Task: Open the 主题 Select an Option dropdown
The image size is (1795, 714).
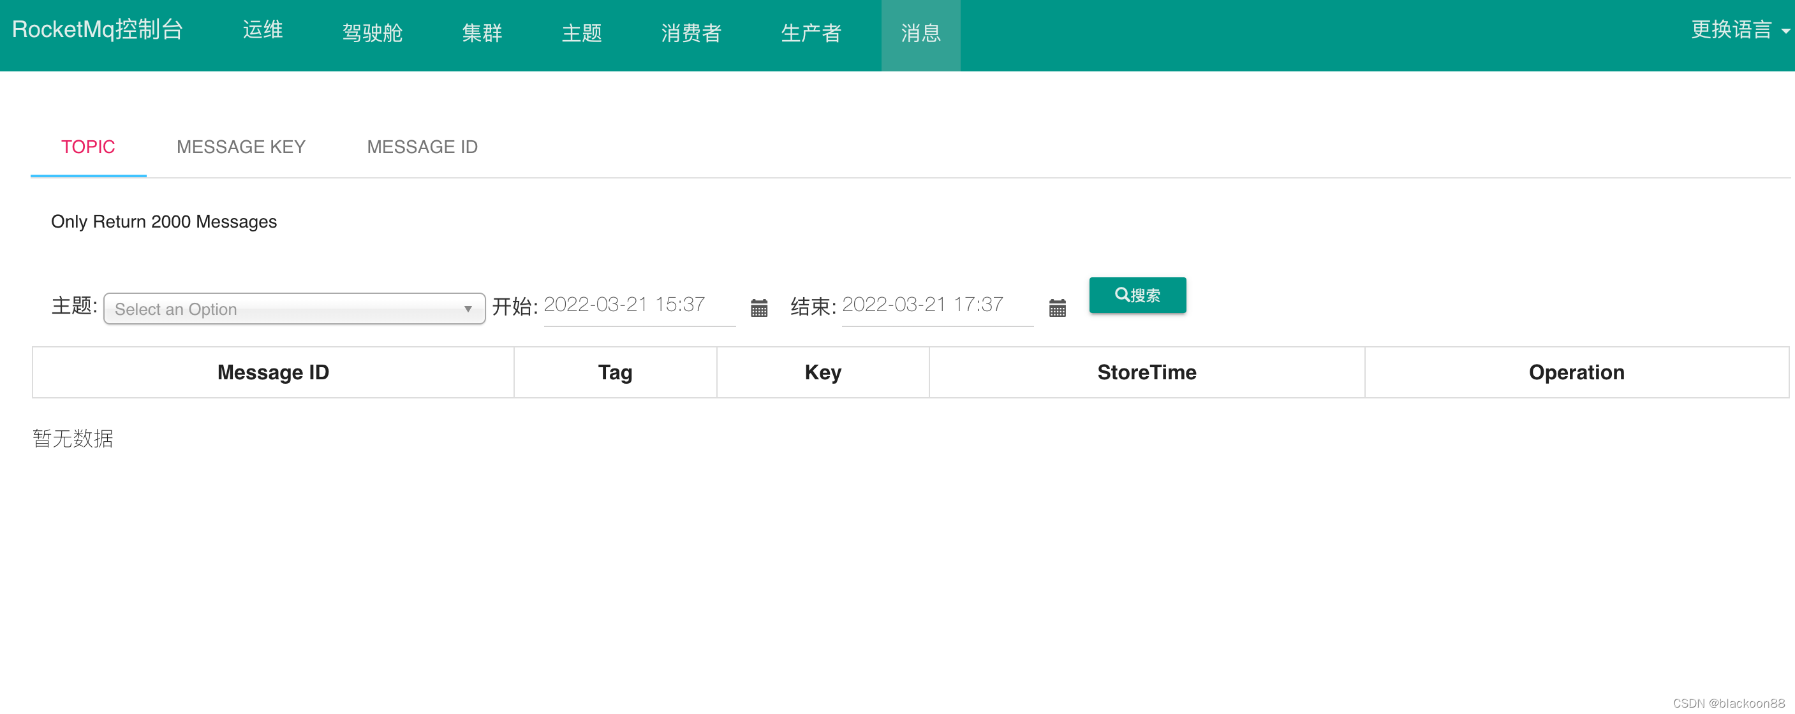Action: 294,309
